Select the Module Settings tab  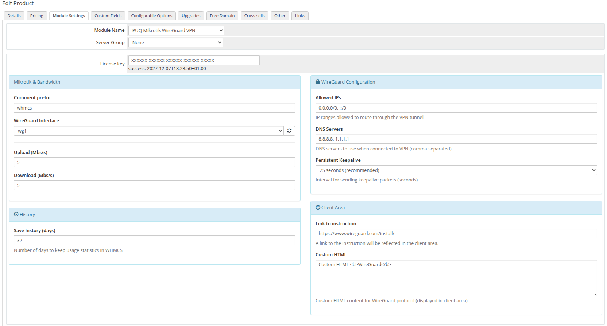click(x=69, y=16)
